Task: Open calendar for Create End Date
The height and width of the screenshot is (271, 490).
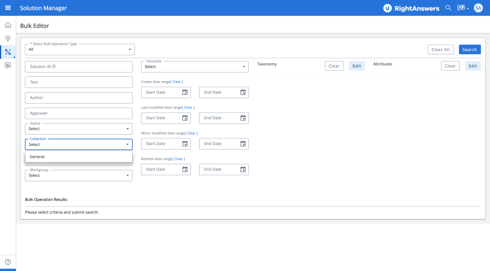Action: (243, 93)
